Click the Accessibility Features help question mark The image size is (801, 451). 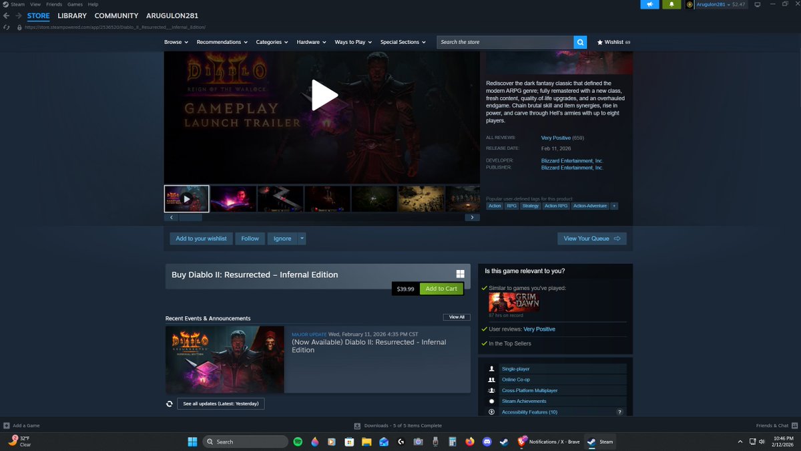tap(619, 412)
